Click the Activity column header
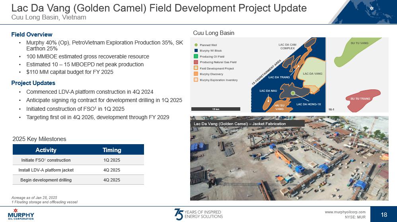 pyautogui.click(x=46, y=150)
